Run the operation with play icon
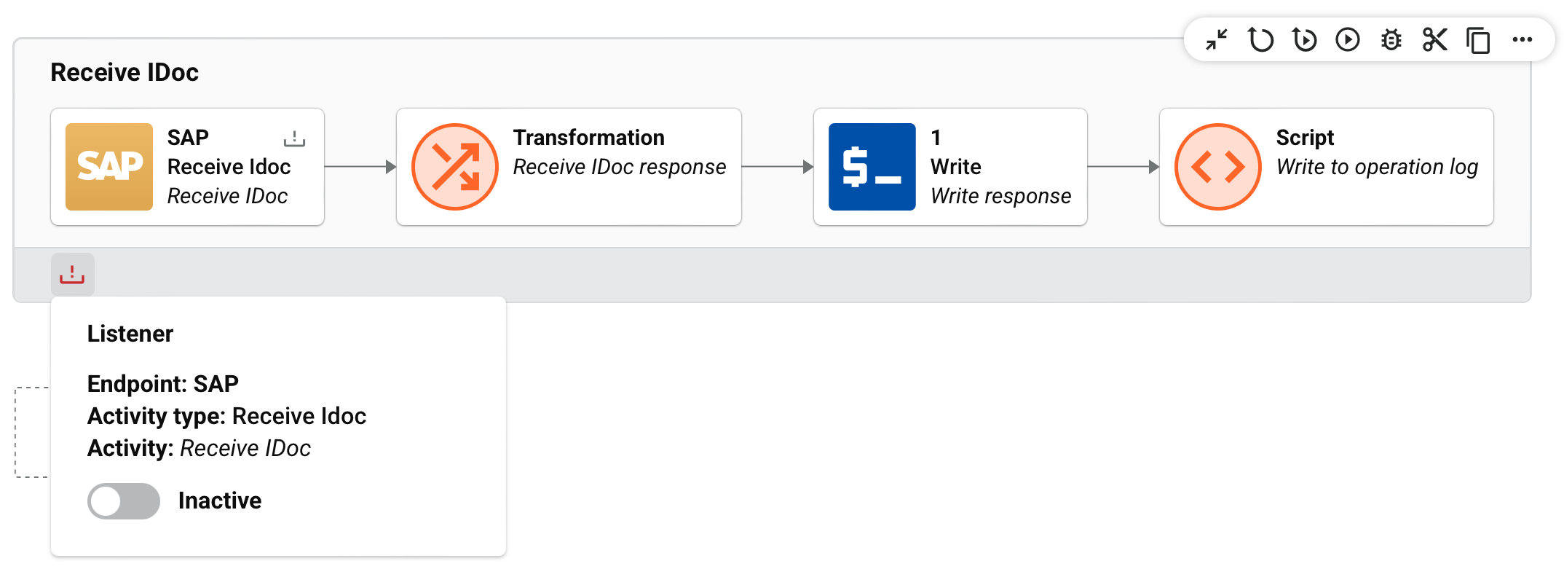The height and width of the screenshot is (577, 1564). 1348,39
